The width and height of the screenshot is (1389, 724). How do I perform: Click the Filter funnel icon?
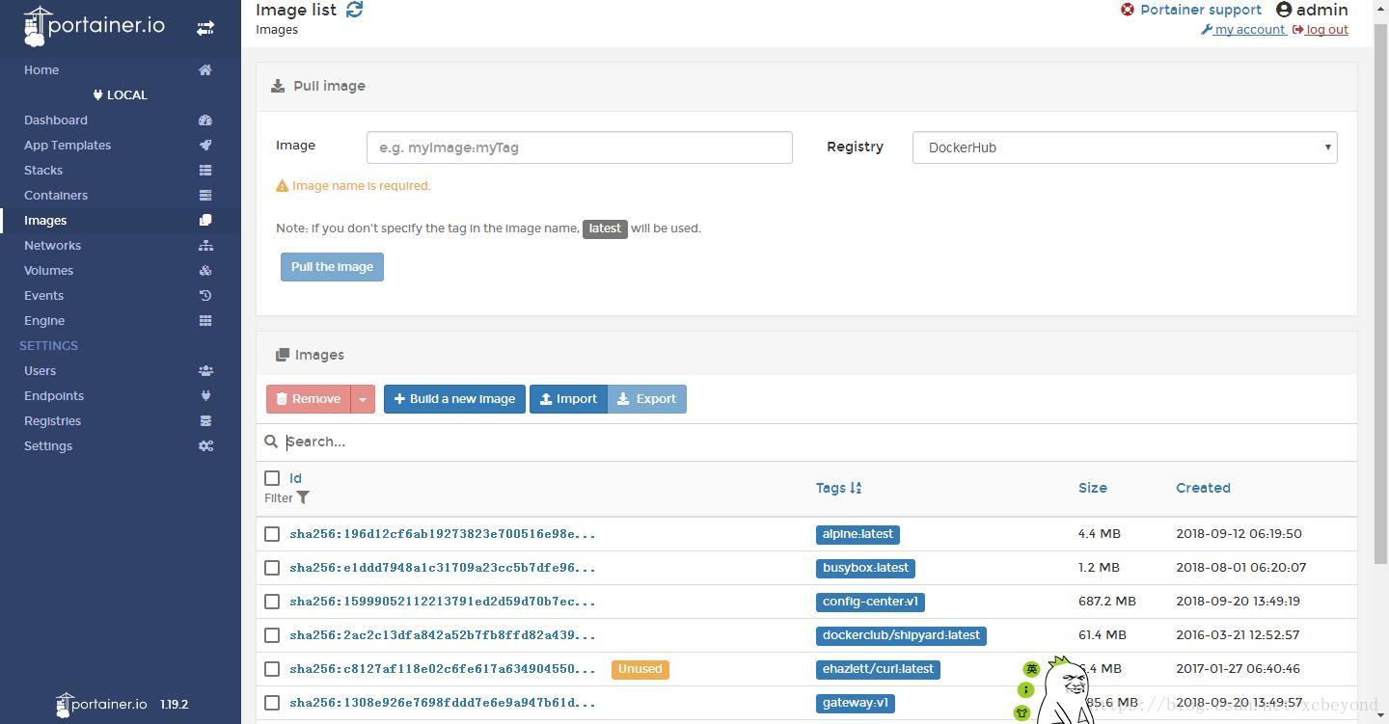pyautogui.click(x=303, y=498)
